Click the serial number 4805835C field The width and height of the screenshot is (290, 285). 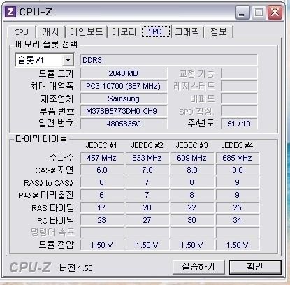(124, 124)
